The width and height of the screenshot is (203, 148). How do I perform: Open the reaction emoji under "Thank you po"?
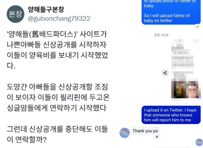[x=157, y=137]
